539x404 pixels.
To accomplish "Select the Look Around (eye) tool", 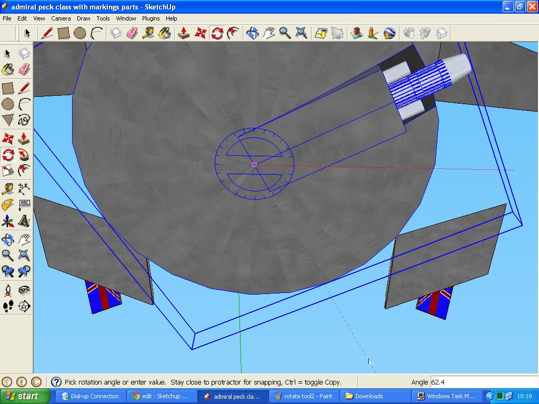I will click(x=25, y=289).
